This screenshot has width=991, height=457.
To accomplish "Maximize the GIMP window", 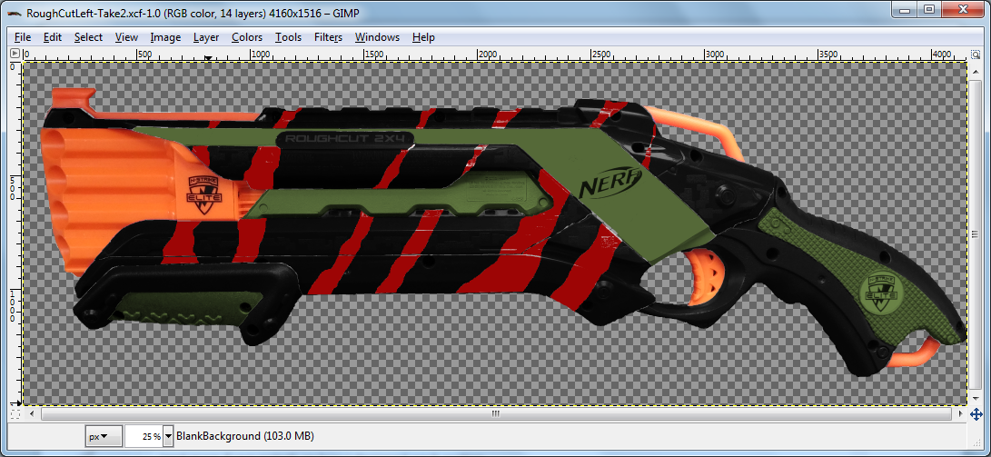I will 929,9.
